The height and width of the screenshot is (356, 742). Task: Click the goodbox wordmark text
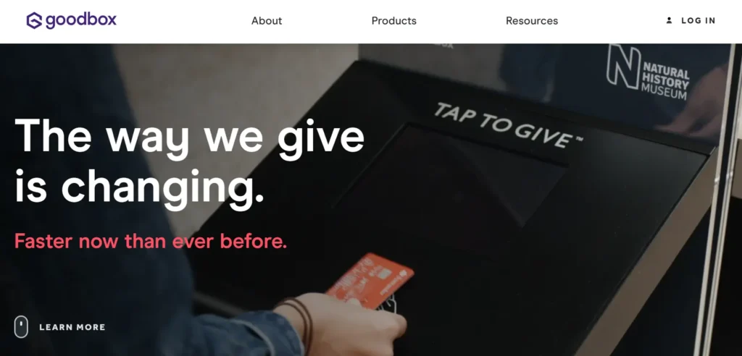[x=81, y=21]
